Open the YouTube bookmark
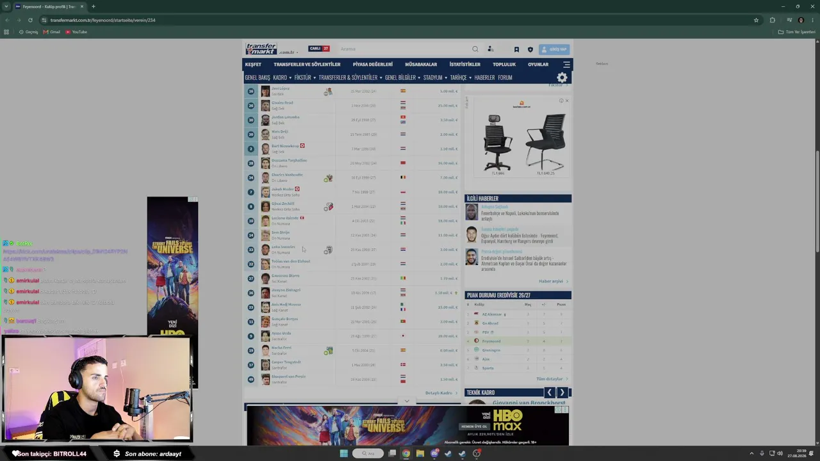820x461 pixels. [76, 32]
